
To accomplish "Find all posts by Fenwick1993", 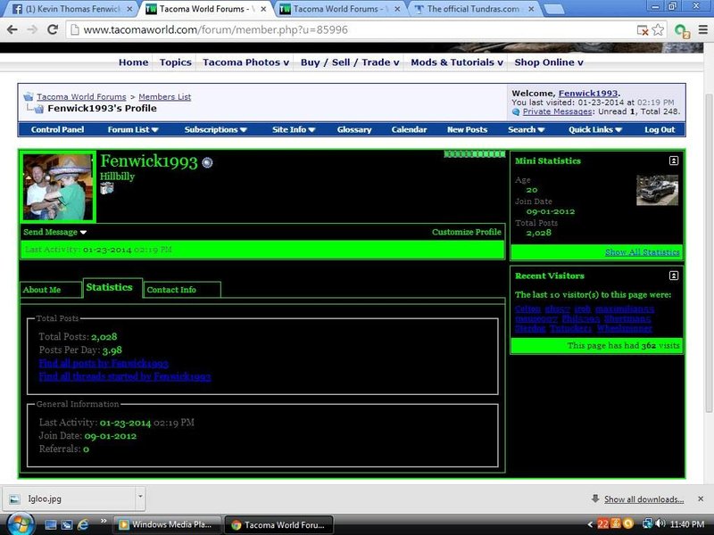I will coord(104,363).
